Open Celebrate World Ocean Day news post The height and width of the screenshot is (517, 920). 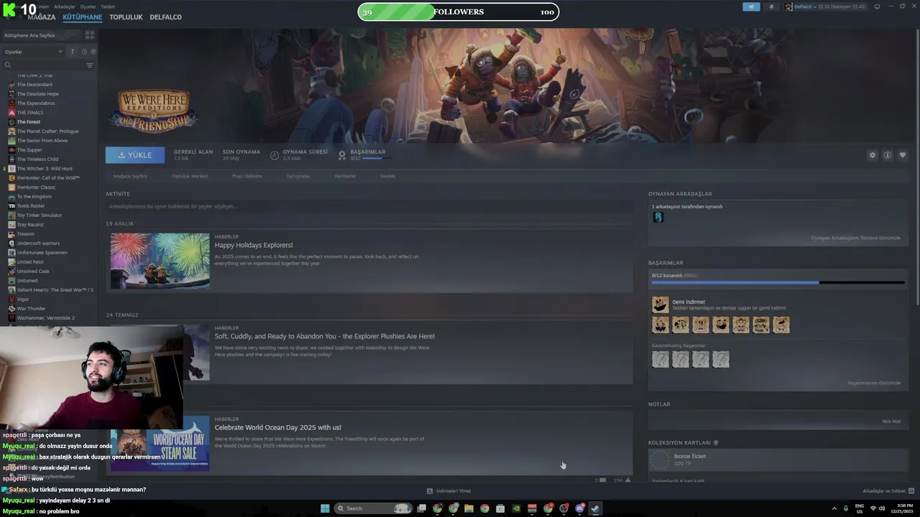[277, 428]
